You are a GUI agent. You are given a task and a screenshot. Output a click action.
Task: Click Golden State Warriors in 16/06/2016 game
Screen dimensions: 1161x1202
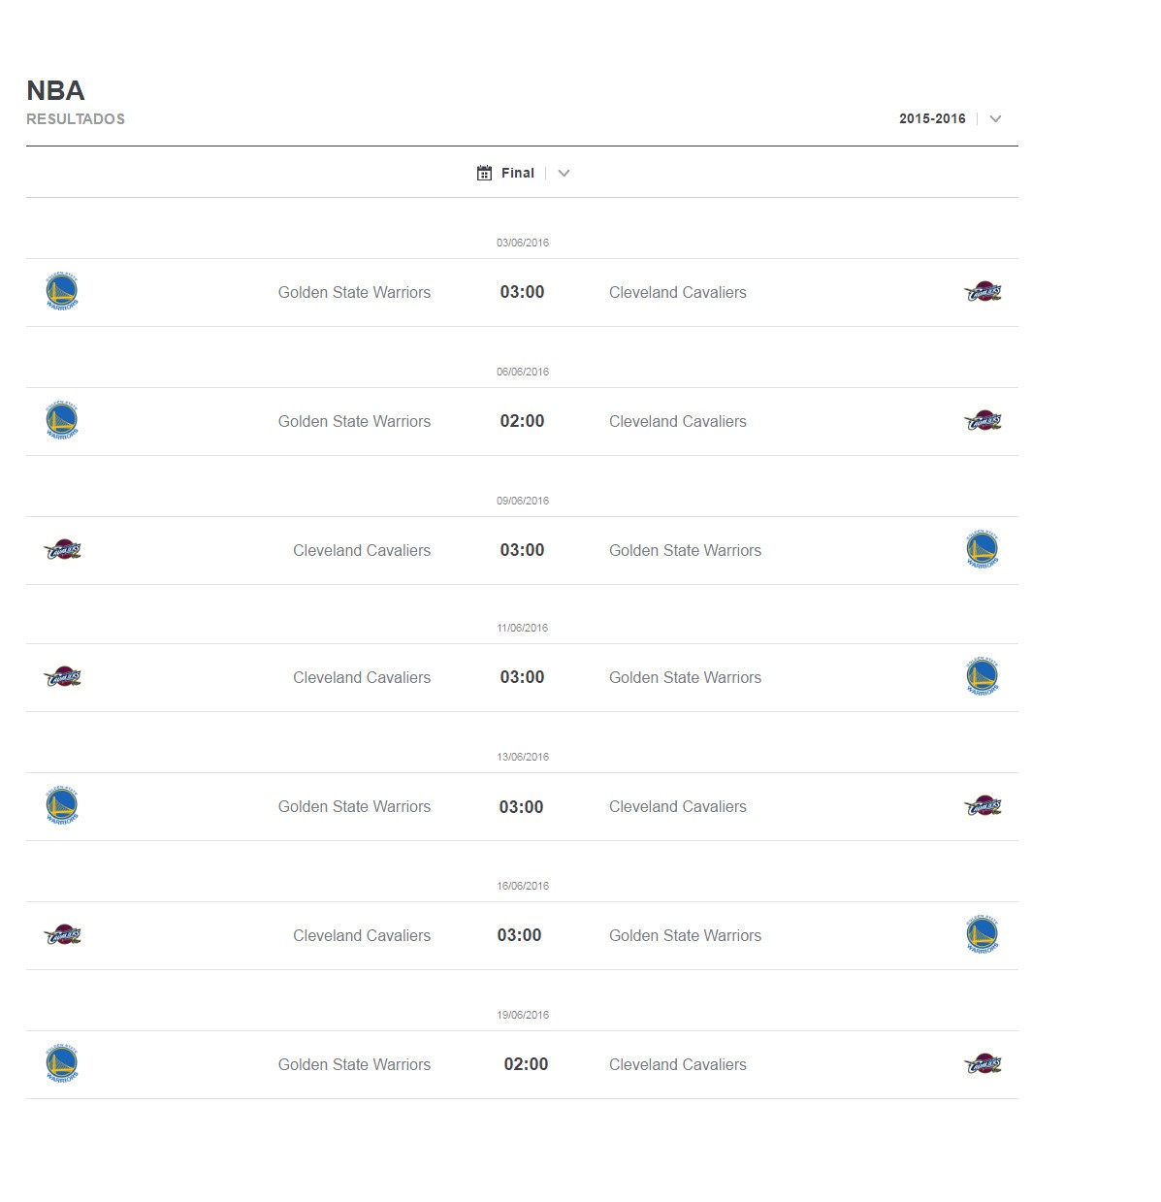(685, 935)
